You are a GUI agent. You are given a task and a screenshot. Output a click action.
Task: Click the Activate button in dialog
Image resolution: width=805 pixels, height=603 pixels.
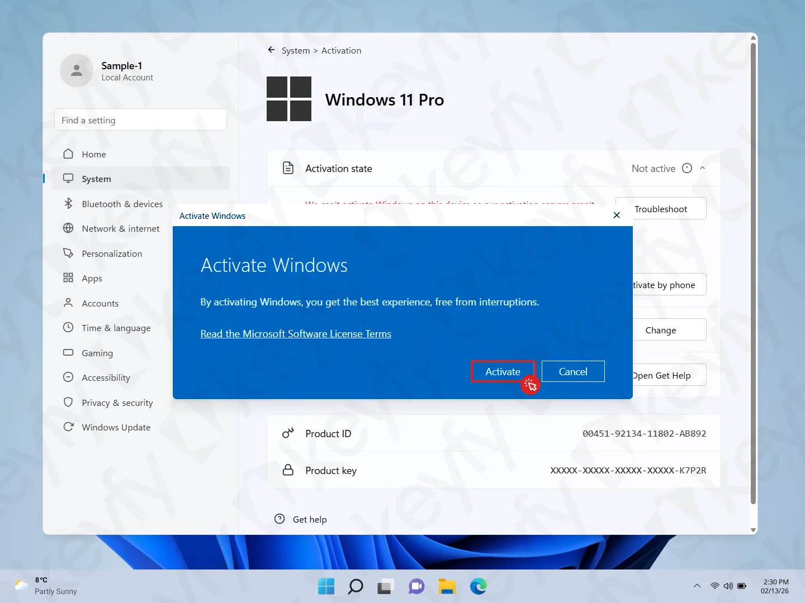coord(503,371)
